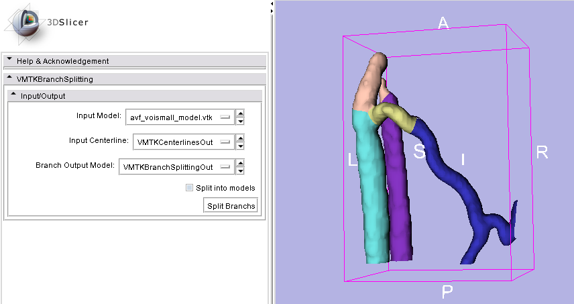Step Input Centerline selection down
Image resolution: width=574 pixels, height=304 pixels.
tap(240, 146)
